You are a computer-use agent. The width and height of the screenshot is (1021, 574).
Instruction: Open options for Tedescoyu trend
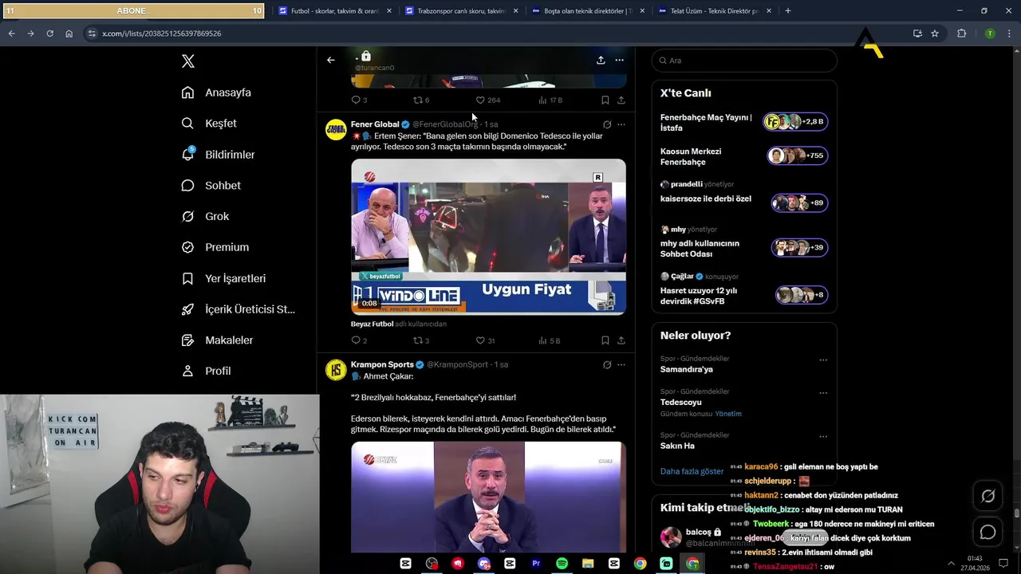[x=823, y=393]
